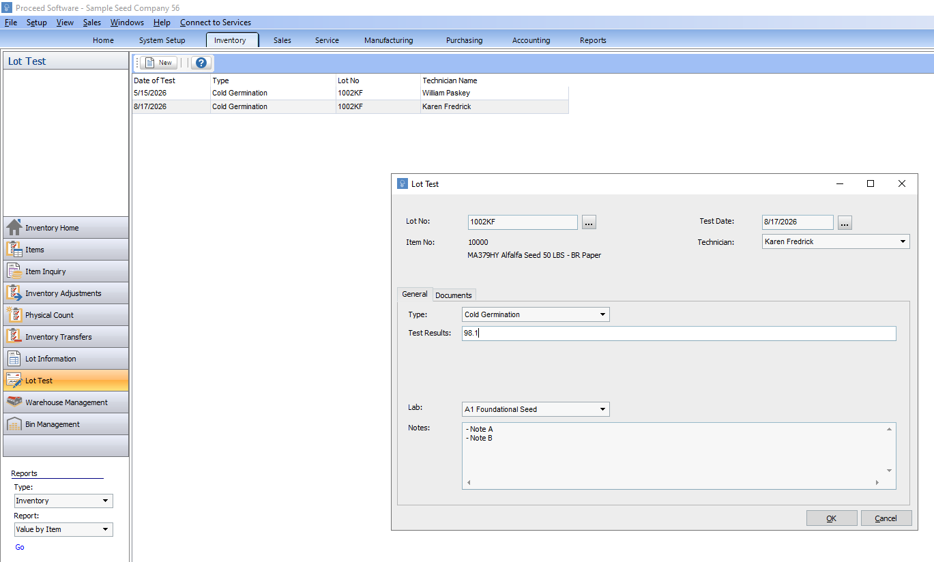Open the Lab dropdown list

[536, 409]
